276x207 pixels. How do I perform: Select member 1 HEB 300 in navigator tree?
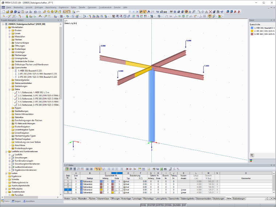tap(34, 92)
